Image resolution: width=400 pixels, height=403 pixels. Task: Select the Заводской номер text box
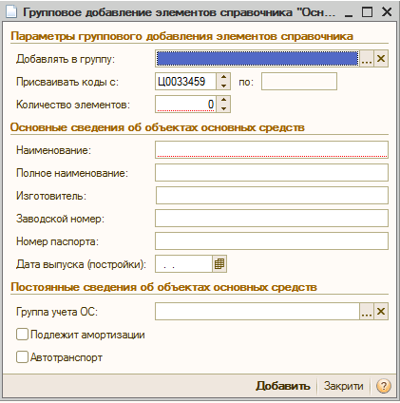pyautogui.click(x=272, y=219)
